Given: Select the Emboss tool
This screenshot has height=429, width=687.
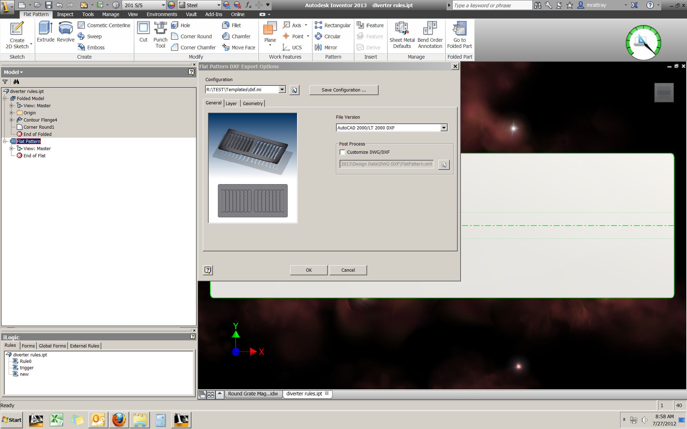Looking at the screenshot, I should (91, 48).
